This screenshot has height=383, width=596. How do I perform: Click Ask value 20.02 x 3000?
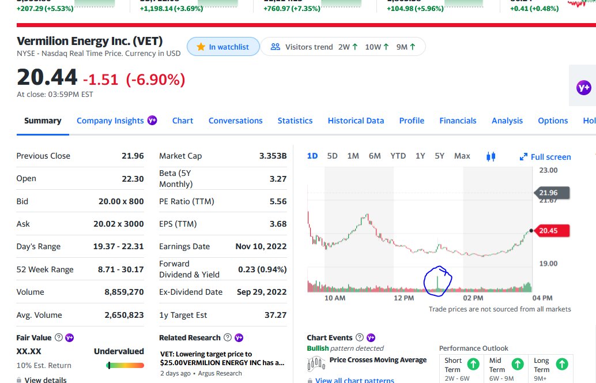119,224
